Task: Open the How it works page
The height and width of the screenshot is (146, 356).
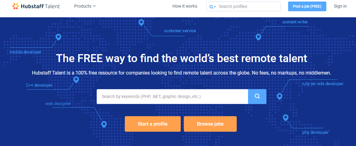Action: pyautogui.click(x=185, y=6)
